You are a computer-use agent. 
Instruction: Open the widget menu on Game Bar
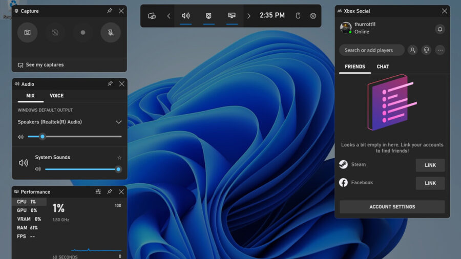point(152,16)
